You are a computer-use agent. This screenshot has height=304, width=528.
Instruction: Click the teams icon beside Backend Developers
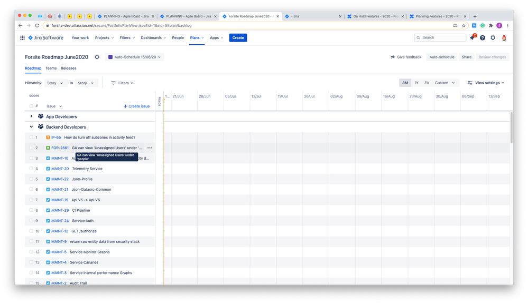(41, 126)
